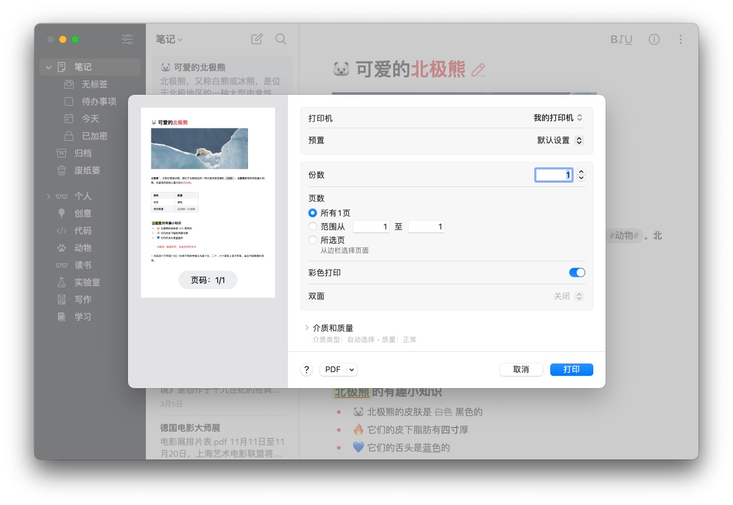This screenshot has height=505, width=733.
Task: Click the BIU text formatting icon
Action: 621,39
